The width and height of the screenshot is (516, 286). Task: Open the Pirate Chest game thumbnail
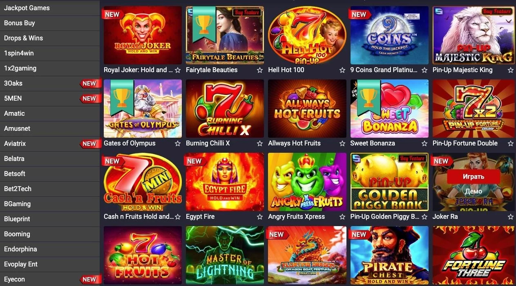point(389,255)
